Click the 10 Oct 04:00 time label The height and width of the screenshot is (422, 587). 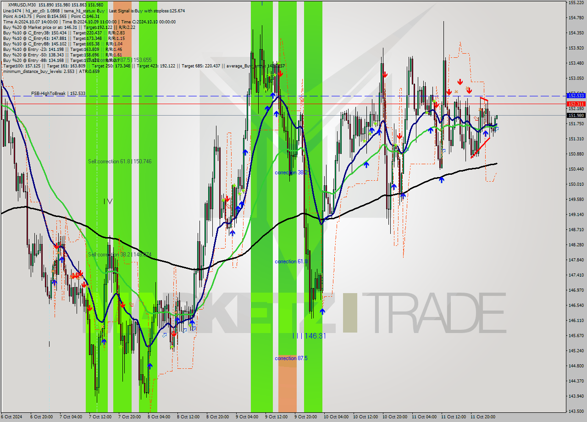pos(336,417)
